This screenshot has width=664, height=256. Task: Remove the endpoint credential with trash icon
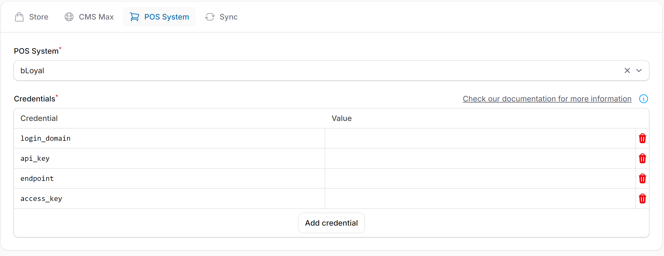click(642, 178)
